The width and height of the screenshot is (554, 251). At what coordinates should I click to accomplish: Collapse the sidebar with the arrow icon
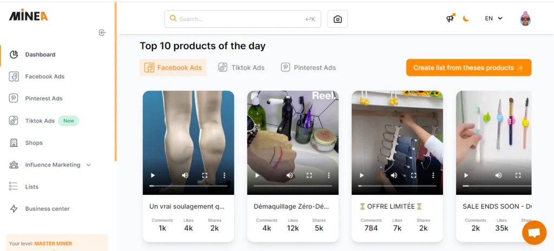102,33
